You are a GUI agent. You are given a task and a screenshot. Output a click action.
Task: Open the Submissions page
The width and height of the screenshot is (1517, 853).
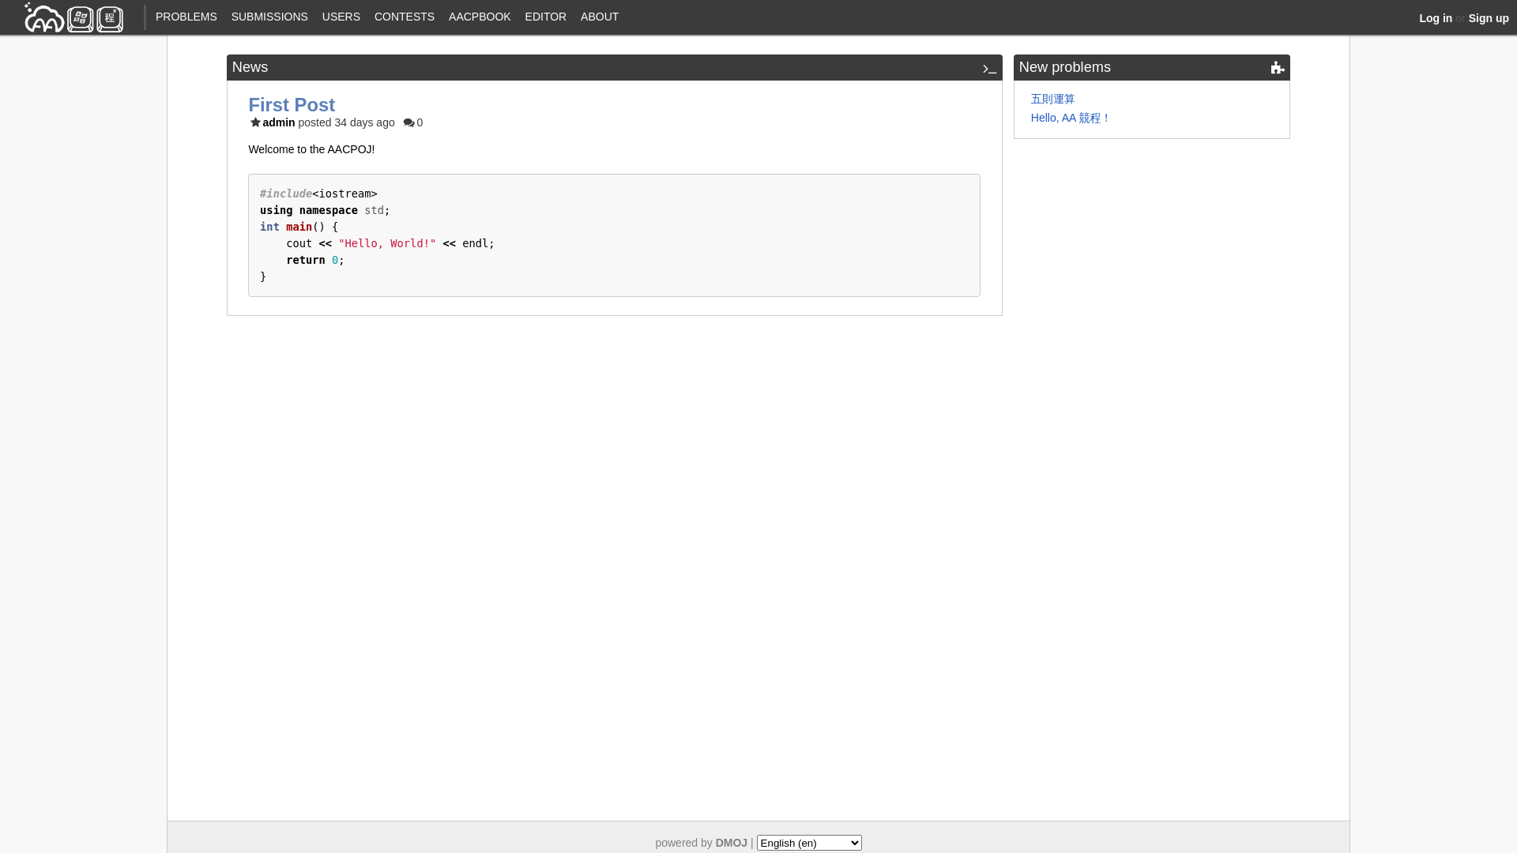pos(269,17)
